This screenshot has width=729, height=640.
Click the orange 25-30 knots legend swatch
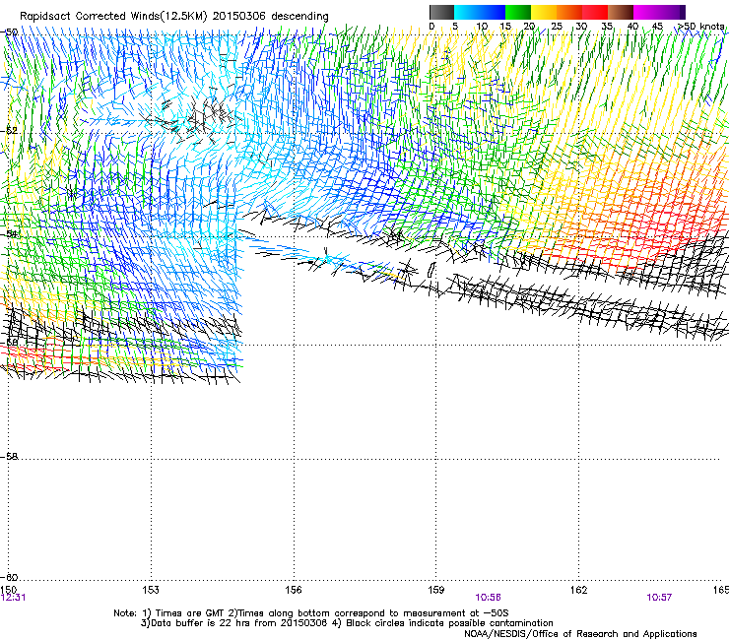click(x=569, y=12)
